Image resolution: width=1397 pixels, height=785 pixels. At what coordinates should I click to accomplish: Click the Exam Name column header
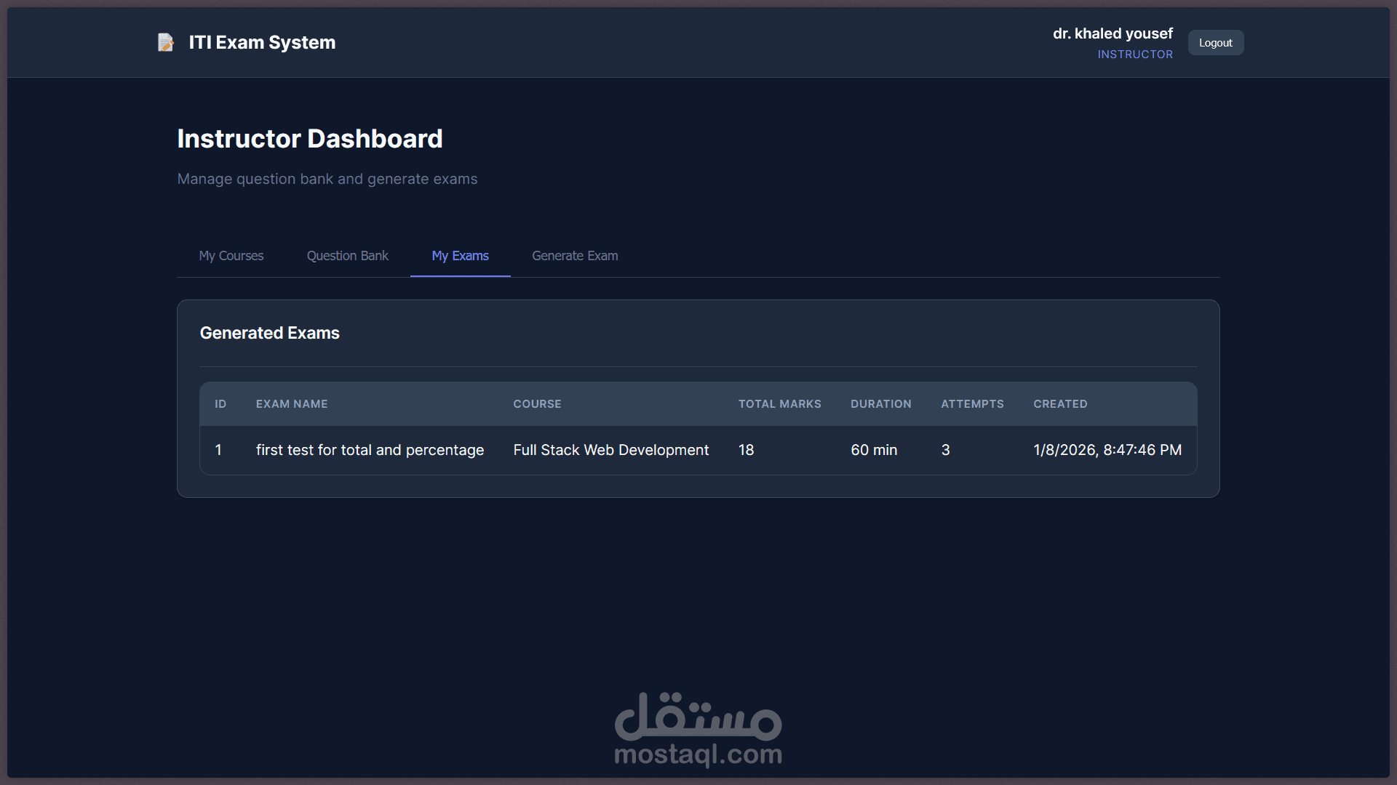point(292,404)
